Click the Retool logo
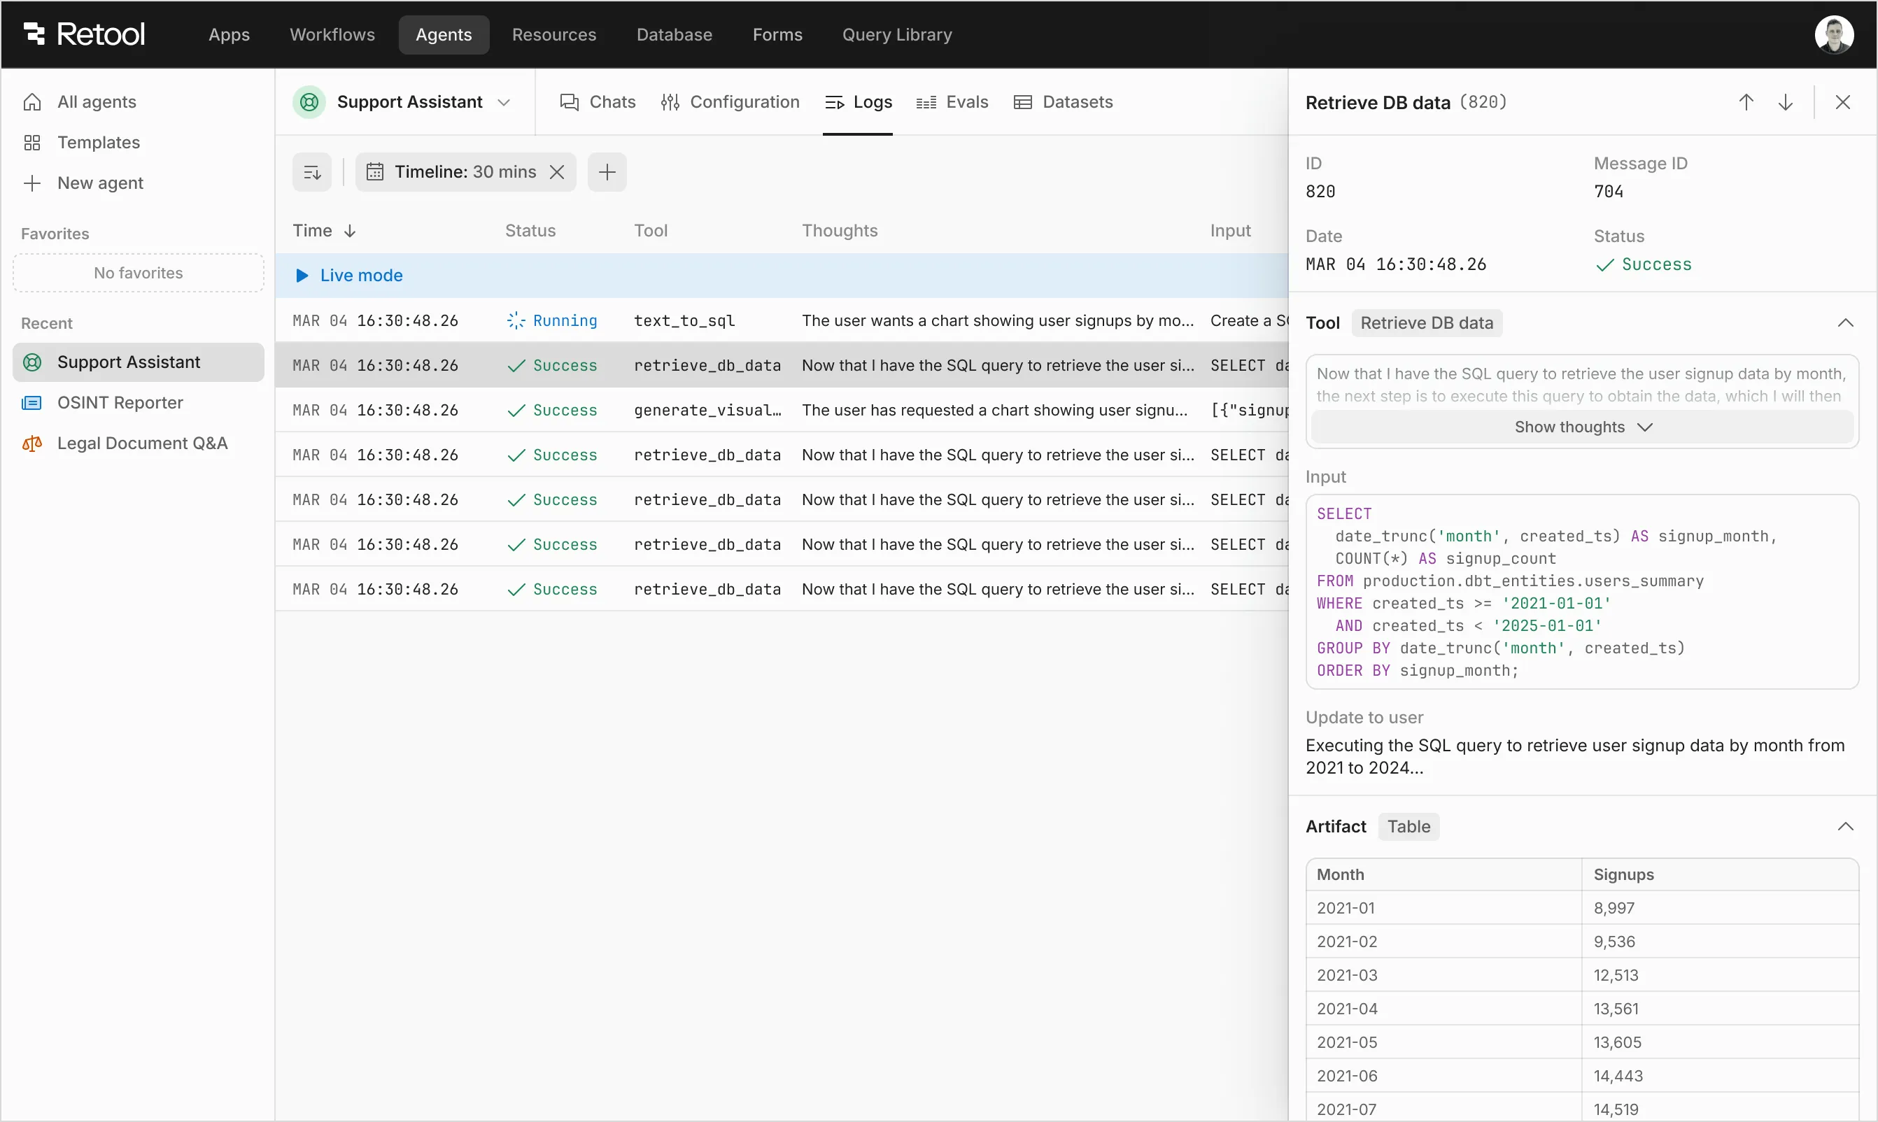 [x=83, y=34]
